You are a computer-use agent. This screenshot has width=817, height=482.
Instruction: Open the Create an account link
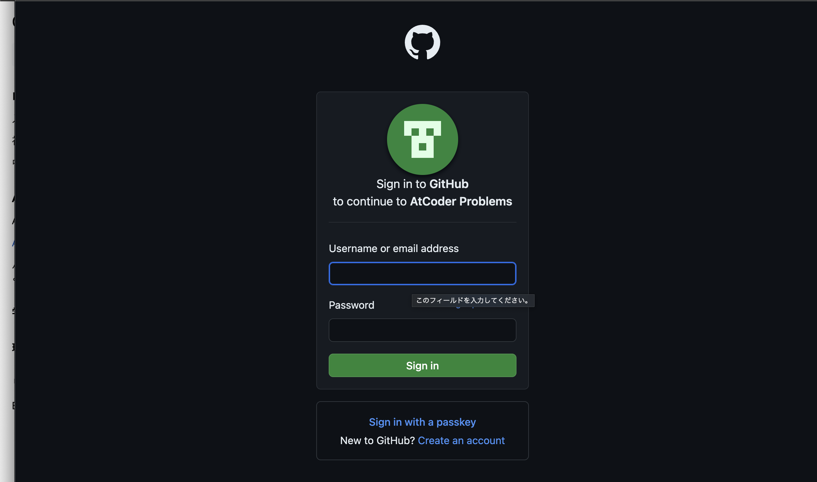click(x=461, y=440)
